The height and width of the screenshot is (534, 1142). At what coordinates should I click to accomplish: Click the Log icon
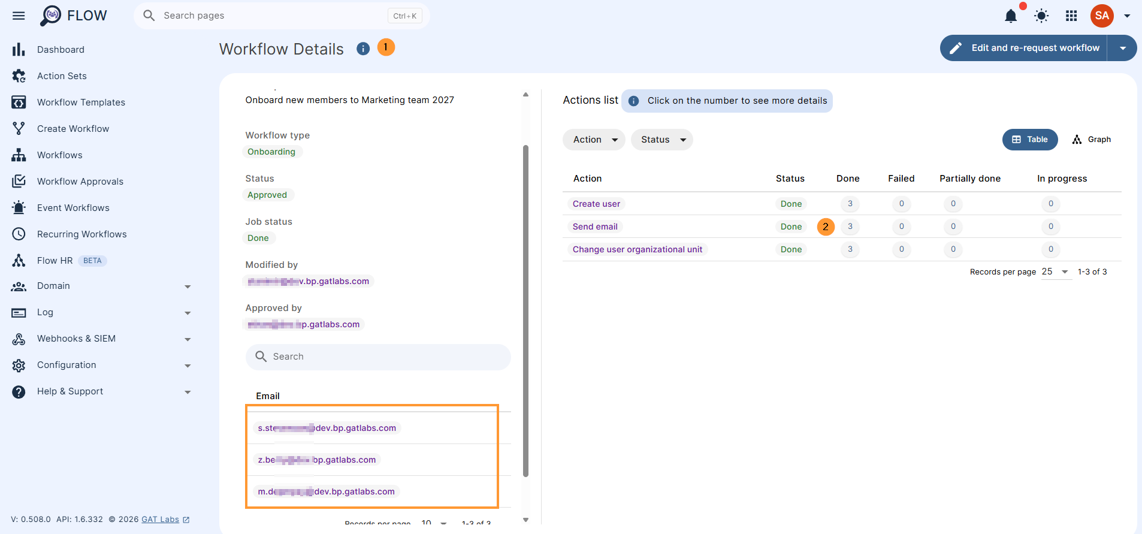pos(19,313)
